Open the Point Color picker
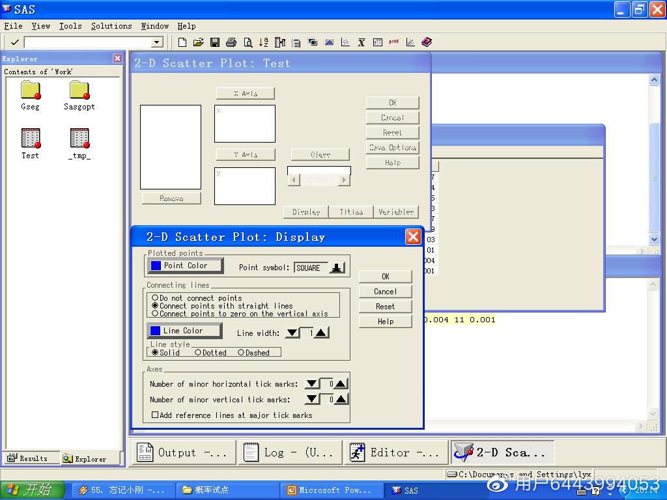Screen dimensions: 667x500 (186, 266)
